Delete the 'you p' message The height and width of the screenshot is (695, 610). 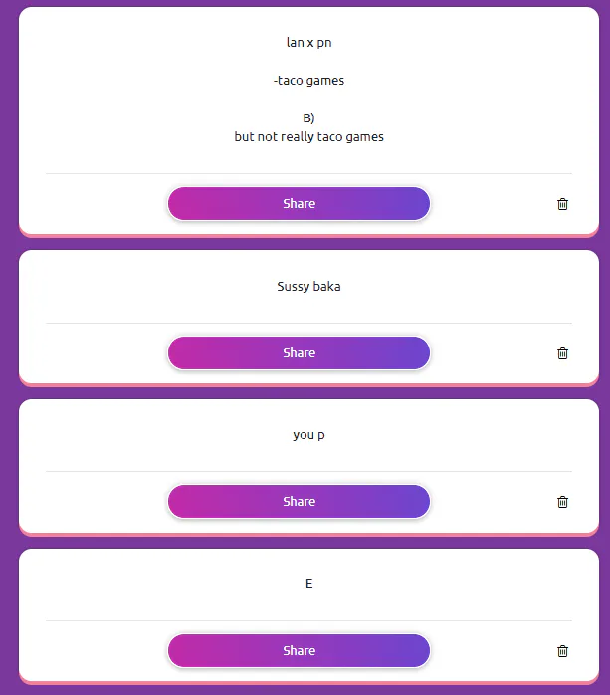pyautogui.click(x=562, y=502)
